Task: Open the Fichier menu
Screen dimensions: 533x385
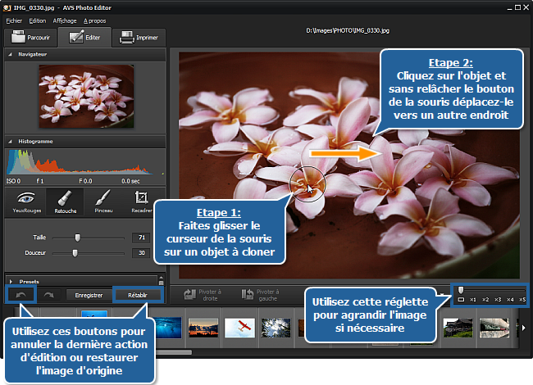Action: 14,20
